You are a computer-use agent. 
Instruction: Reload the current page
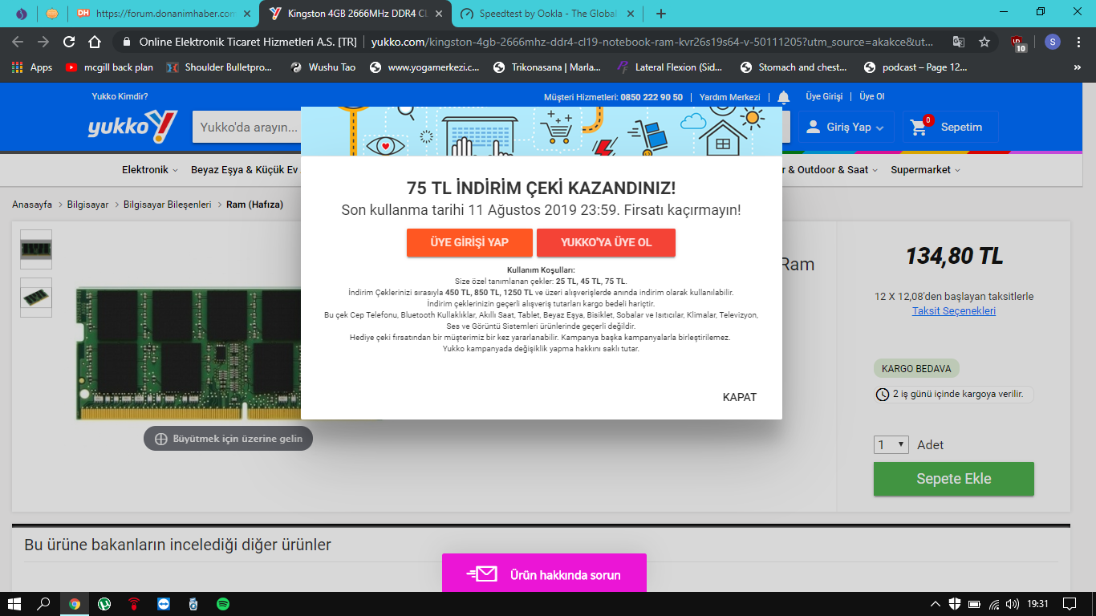click(x=69, y=43)
